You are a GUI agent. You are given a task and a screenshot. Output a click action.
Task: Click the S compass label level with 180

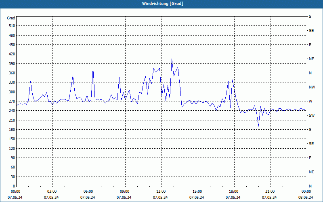coord(310,130)
